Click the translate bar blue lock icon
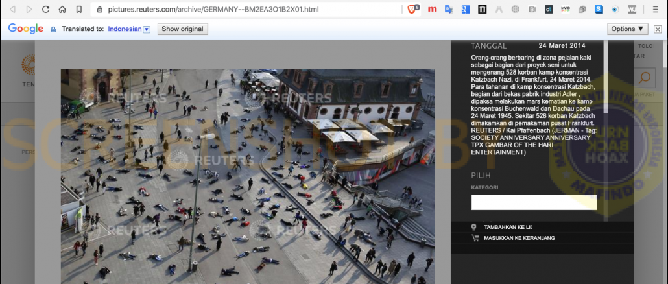 click(x=53, y=29)
